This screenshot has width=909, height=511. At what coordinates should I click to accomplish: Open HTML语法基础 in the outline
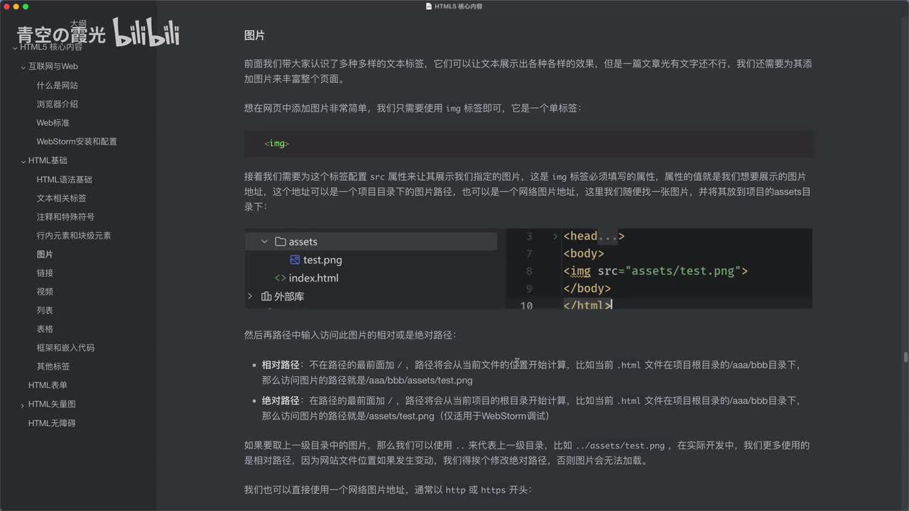click(65, 180)
